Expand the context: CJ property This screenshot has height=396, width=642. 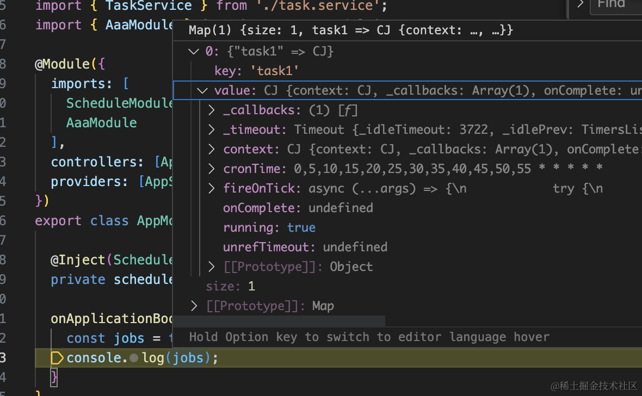[x=212, y=150]
